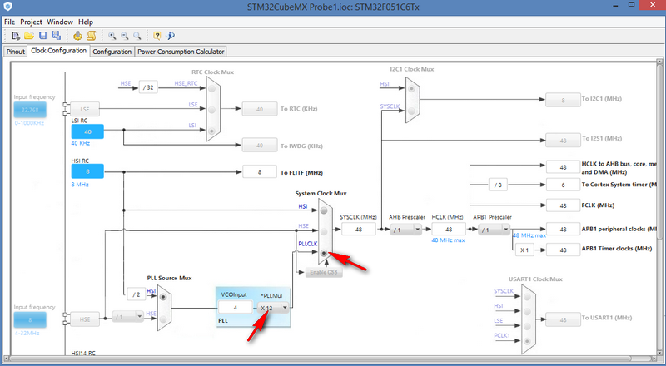The width and height of the screenshot is (666, 366).
Task: Select PLLCLK in System Clock Mux
Action: pyautogui.click(x=324, y=253)
